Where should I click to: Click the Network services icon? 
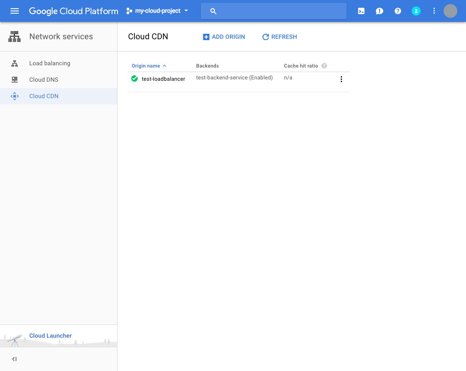(x=14, y=37)
